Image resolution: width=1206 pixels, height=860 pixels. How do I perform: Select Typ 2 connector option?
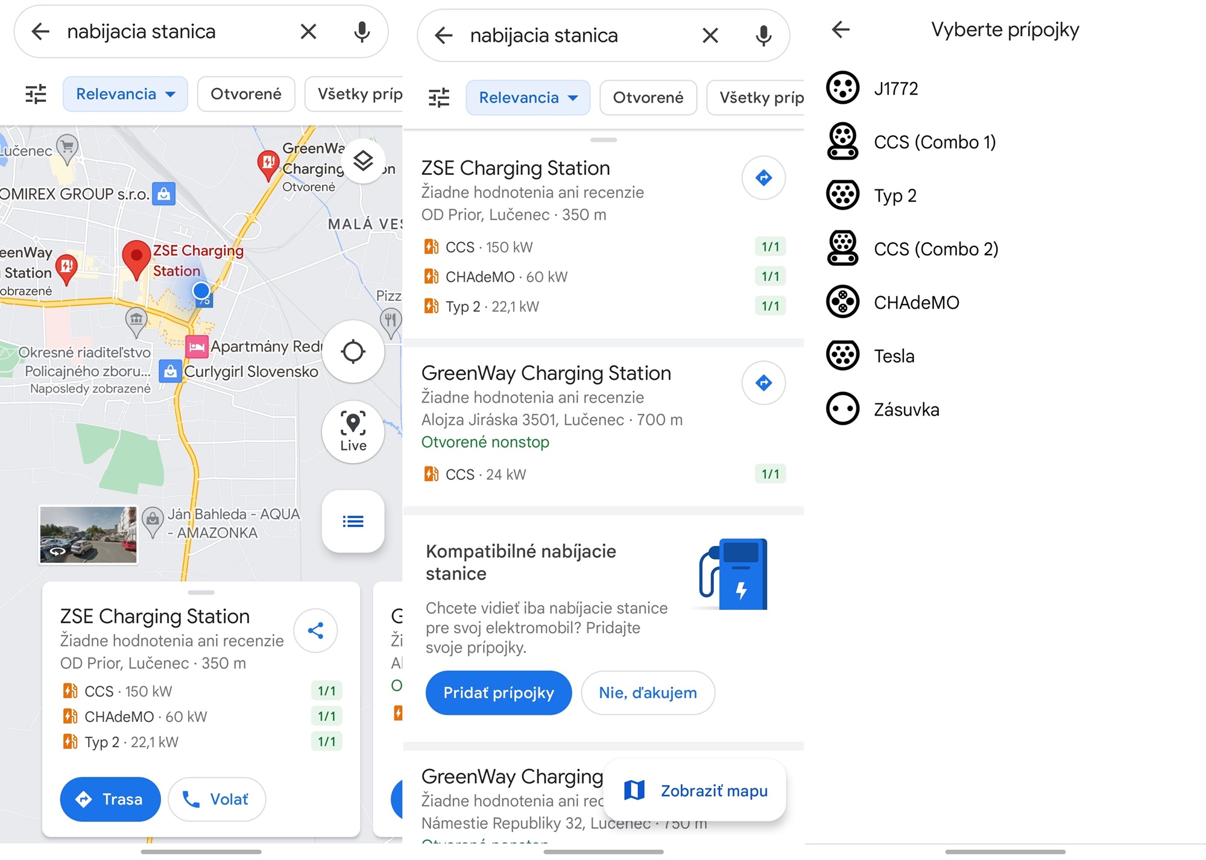coord(1005,196)
